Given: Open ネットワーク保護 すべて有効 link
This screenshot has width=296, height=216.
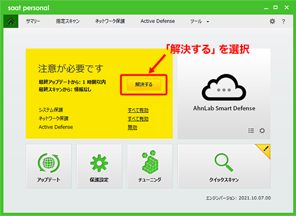Looking at the screenshot, I should click(138, 119).
